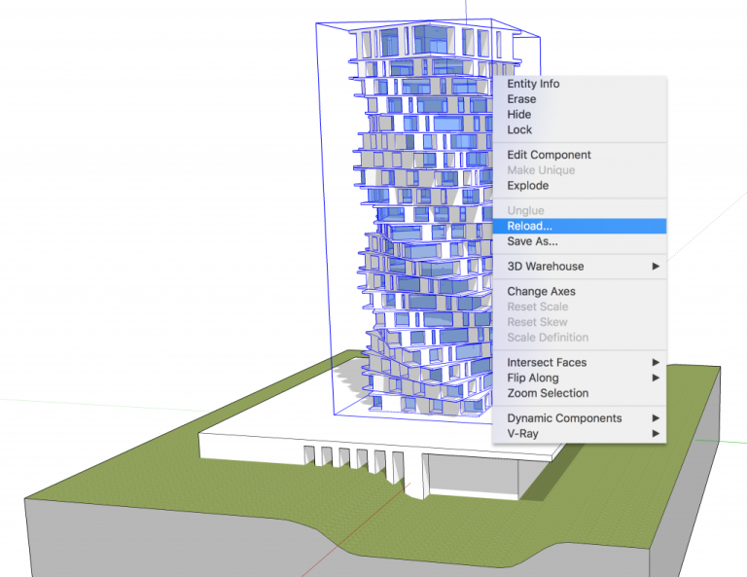The height and width of the screenshot is (577, 747).
Task: Select Change Axes option
Action: (x=541, y=292)
